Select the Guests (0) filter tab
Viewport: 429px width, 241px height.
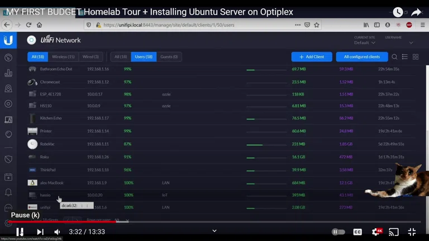coord(169,57)
